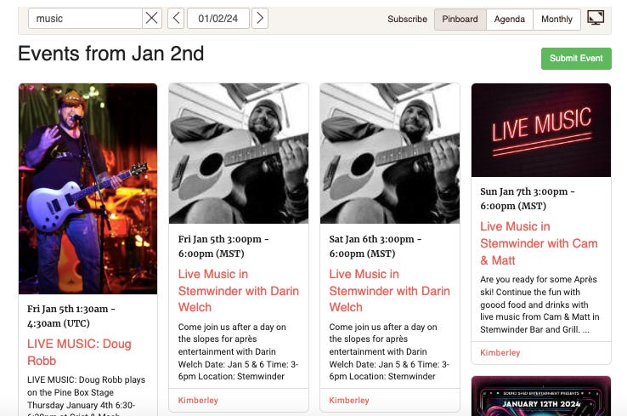Open LIVE MUSIC: Doug Robb event title
This screenshot has height=416, width=627.
(x=79, y=352)
